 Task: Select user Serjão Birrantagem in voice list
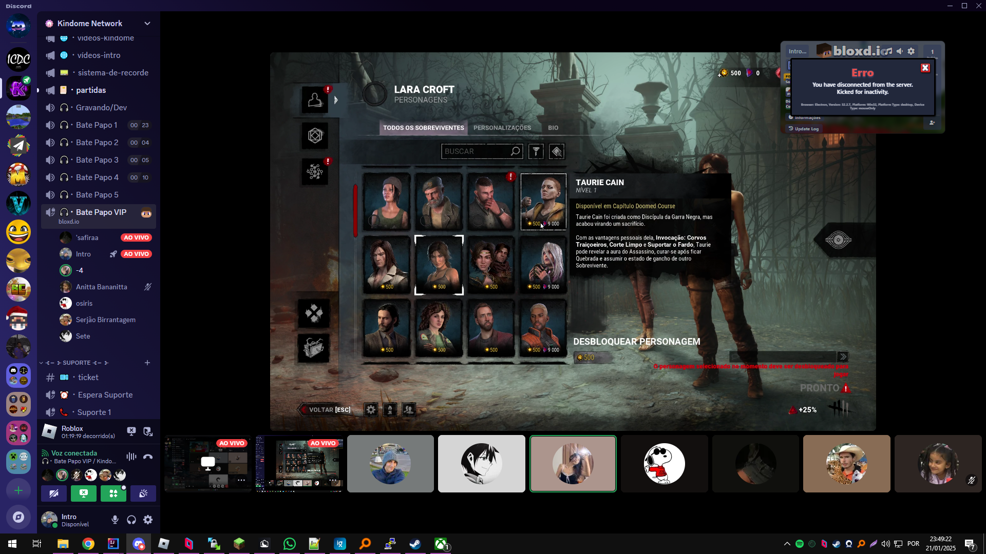pos(105,320)
